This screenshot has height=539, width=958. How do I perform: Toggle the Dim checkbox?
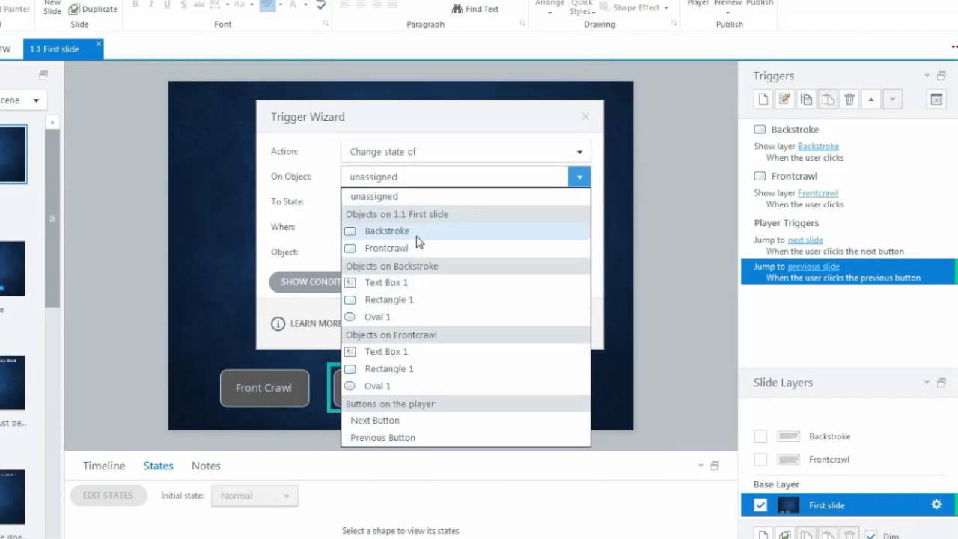pyautogui.click(x=871, y=535)
